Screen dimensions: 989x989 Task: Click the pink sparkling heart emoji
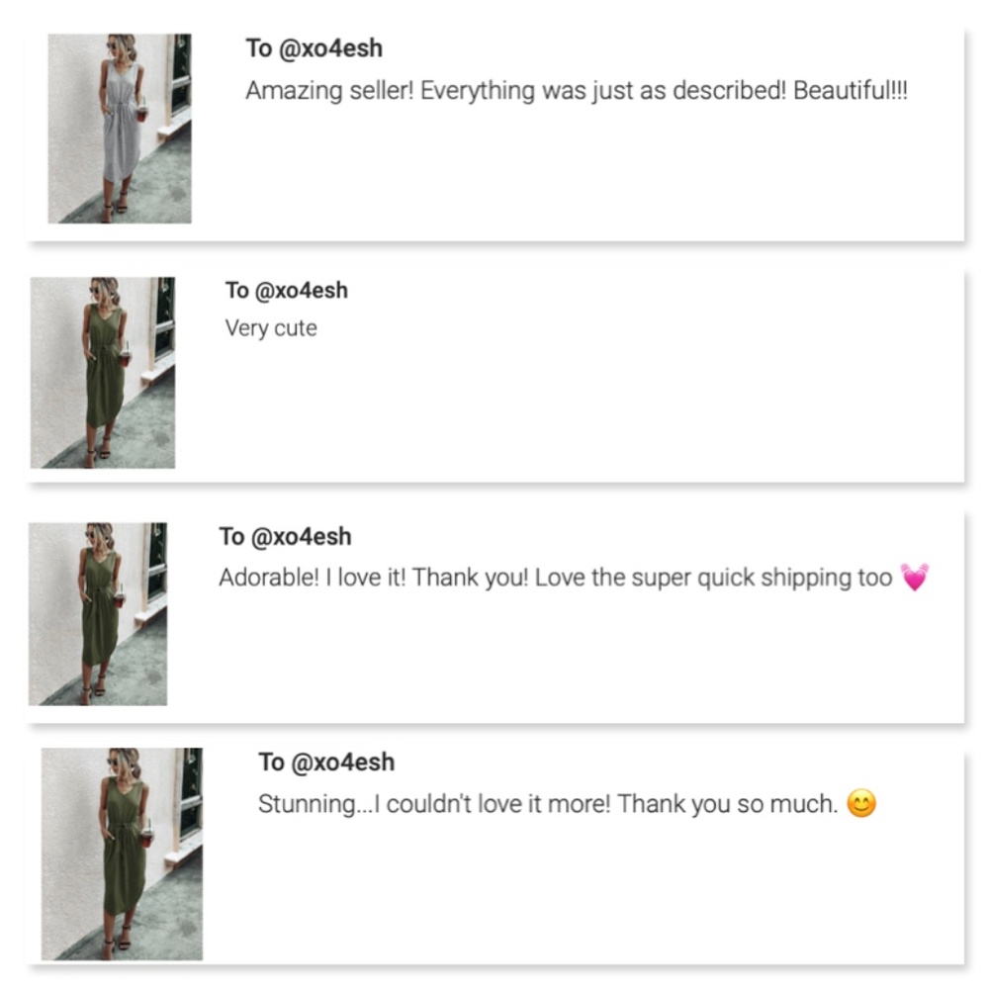tap(915, 578)
